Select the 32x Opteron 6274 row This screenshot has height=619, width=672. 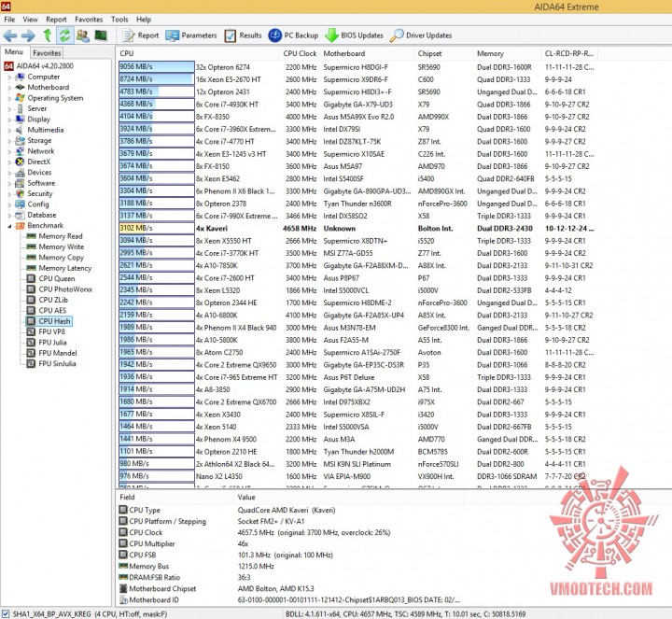[x=357, y=67]
